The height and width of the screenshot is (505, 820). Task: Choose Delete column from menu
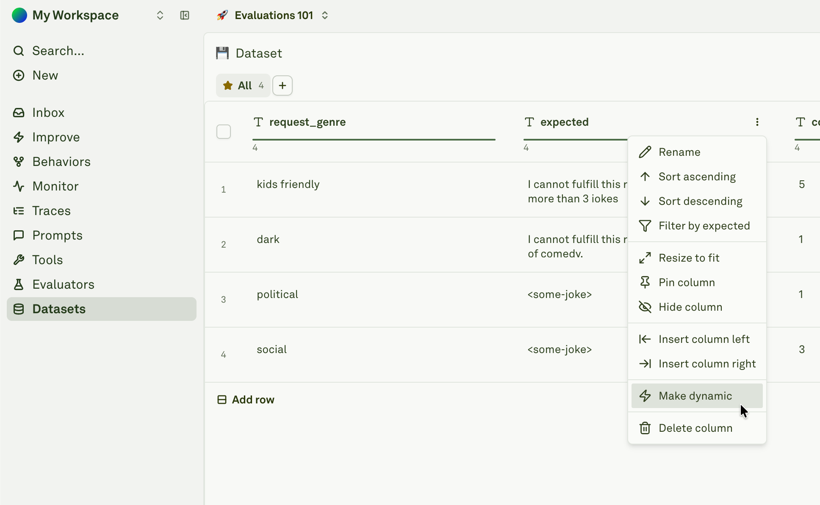tap(697, 428)
